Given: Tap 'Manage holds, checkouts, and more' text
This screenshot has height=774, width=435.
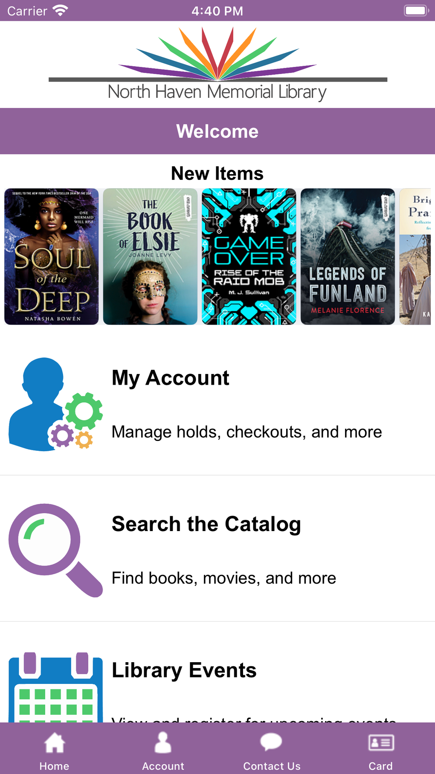Looking at the screenshot, I should tap(246, 432).
